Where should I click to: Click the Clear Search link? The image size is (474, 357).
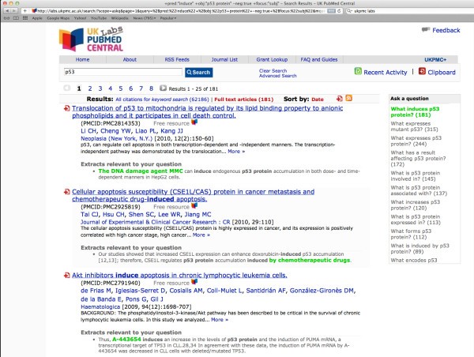click(x=273, y=70)
